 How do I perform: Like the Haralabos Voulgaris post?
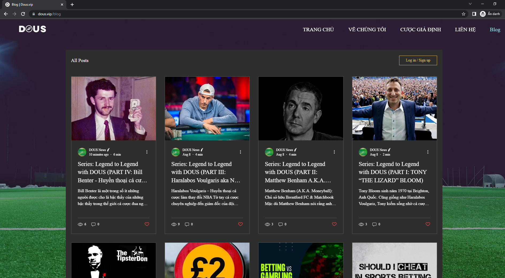click(x=240, y=224)
